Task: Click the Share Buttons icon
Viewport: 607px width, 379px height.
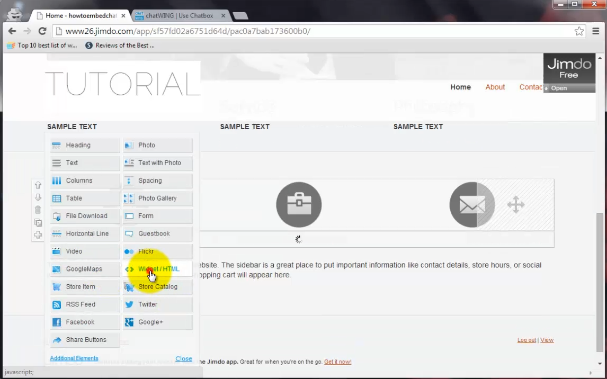Action: (57, 340)
